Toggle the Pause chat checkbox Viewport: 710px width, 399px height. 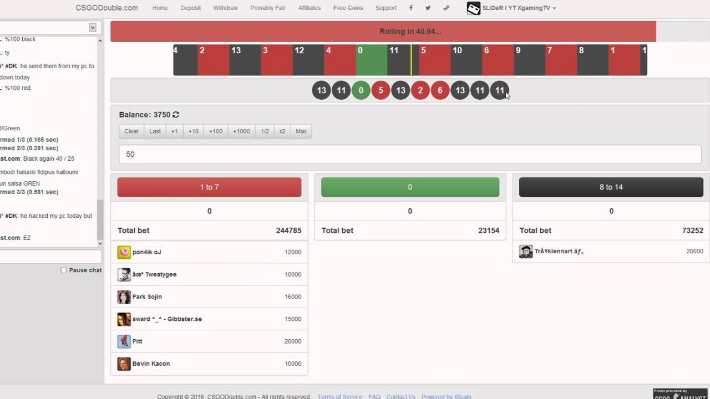(x=63, y=270)
